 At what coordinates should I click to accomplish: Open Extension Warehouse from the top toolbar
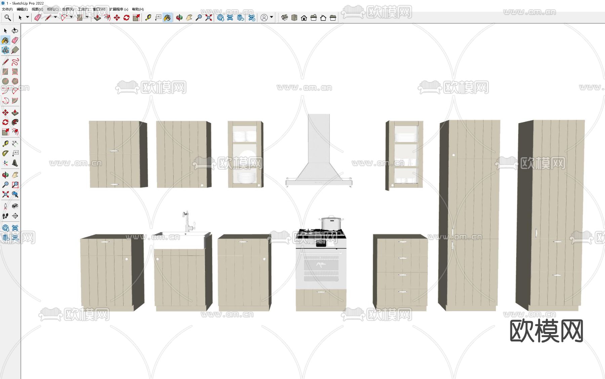point(230,17)
